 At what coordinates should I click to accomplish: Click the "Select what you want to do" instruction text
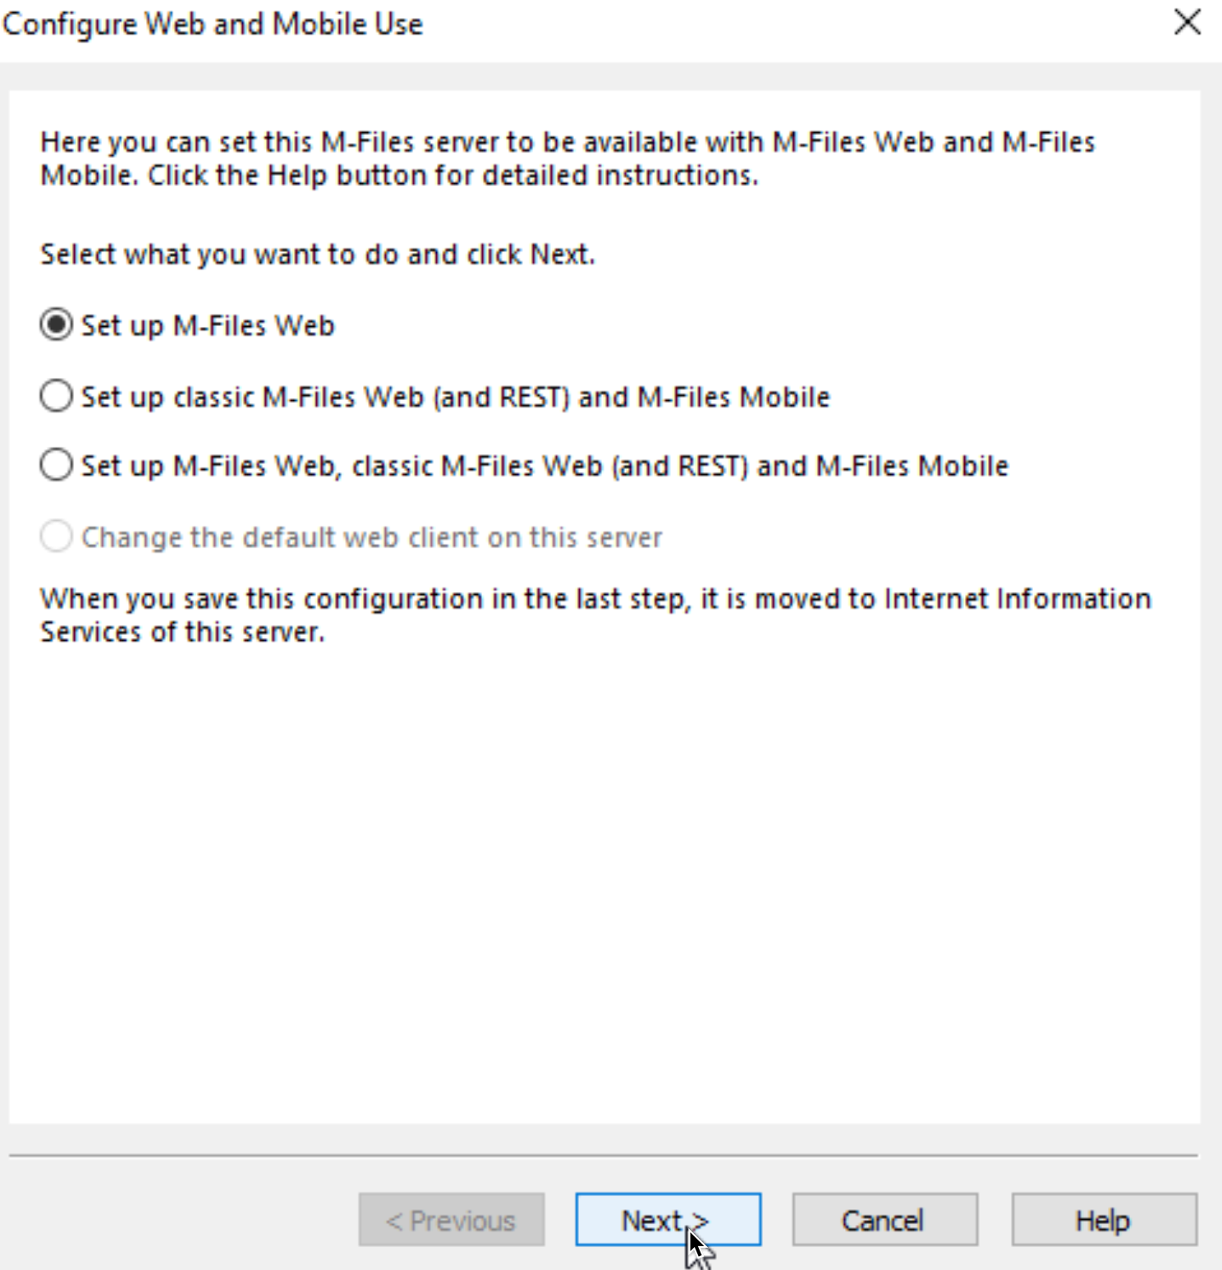(x=317, y=255)
